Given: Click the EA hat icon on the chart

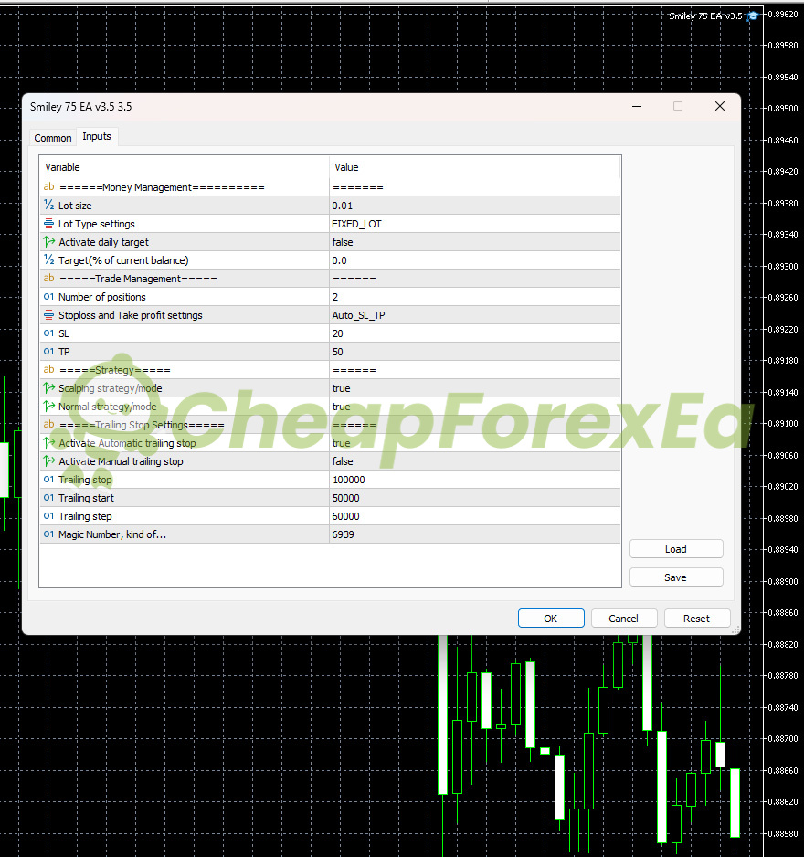Looking at the screenshot, I should click(753, 16).
